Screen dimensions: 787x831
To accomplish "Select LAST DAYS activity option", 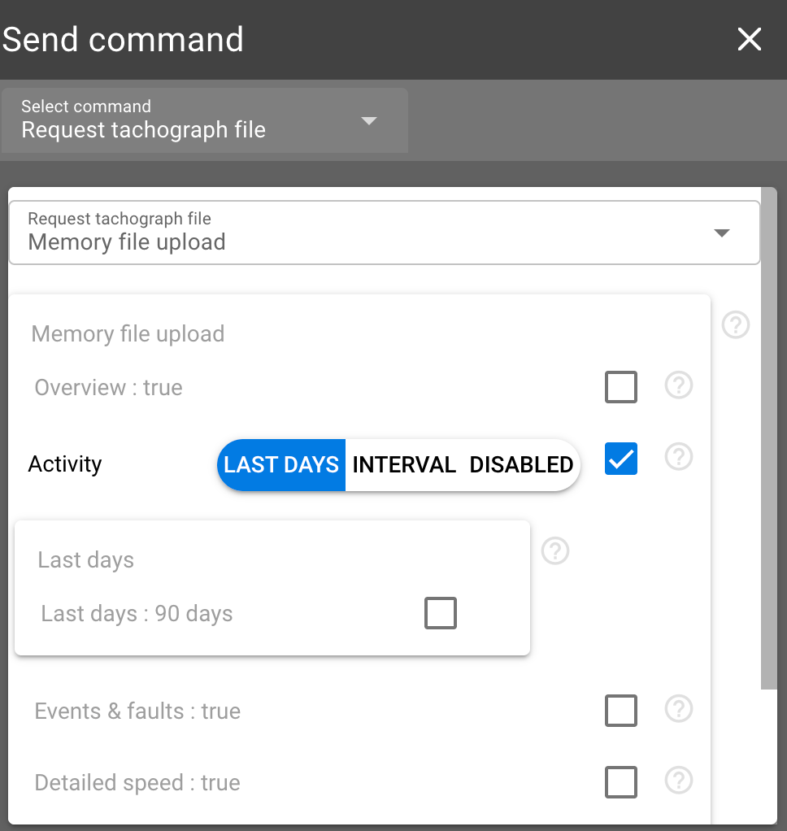I will (x=281, y=465).
